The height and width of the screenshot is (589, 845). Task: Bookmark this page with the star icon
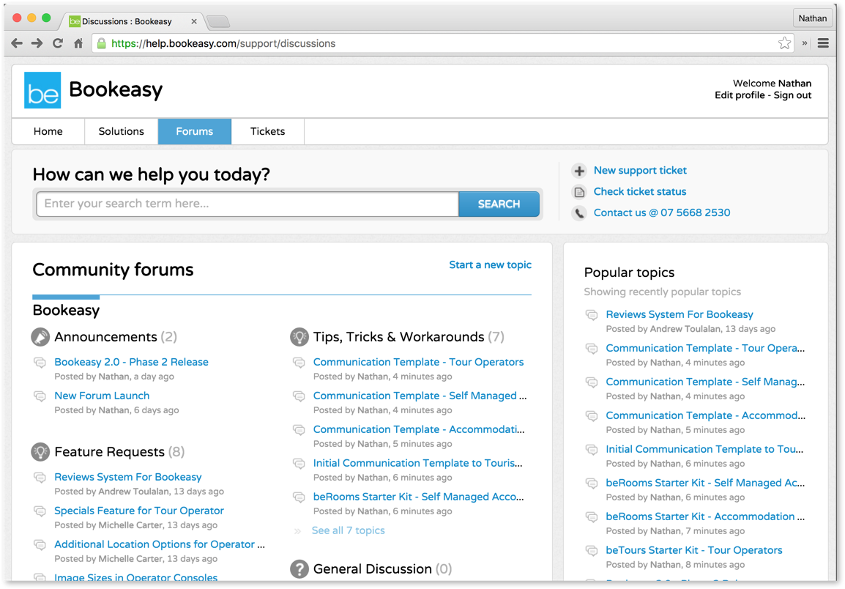(x=785, y=43)
